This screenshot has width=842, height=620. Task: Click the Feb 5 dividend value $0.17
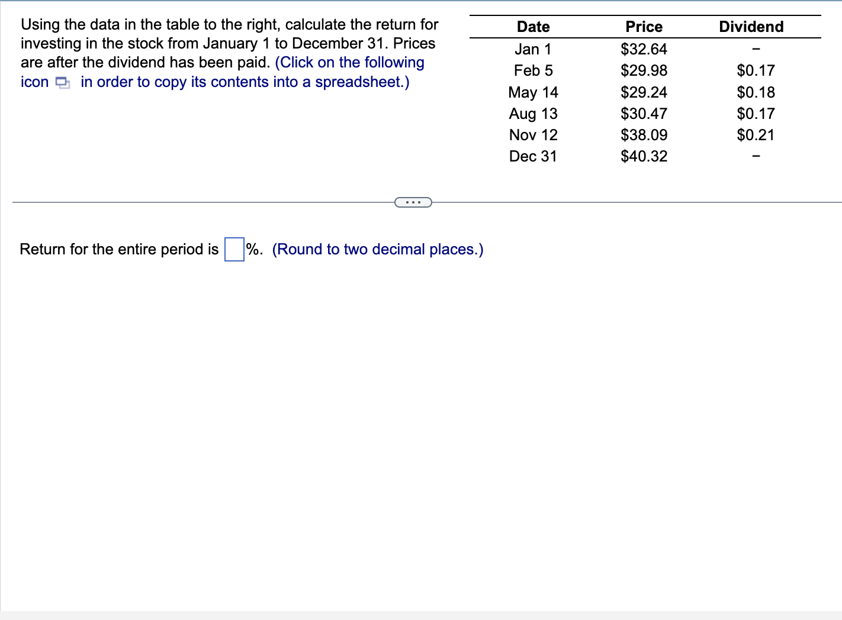756,70
